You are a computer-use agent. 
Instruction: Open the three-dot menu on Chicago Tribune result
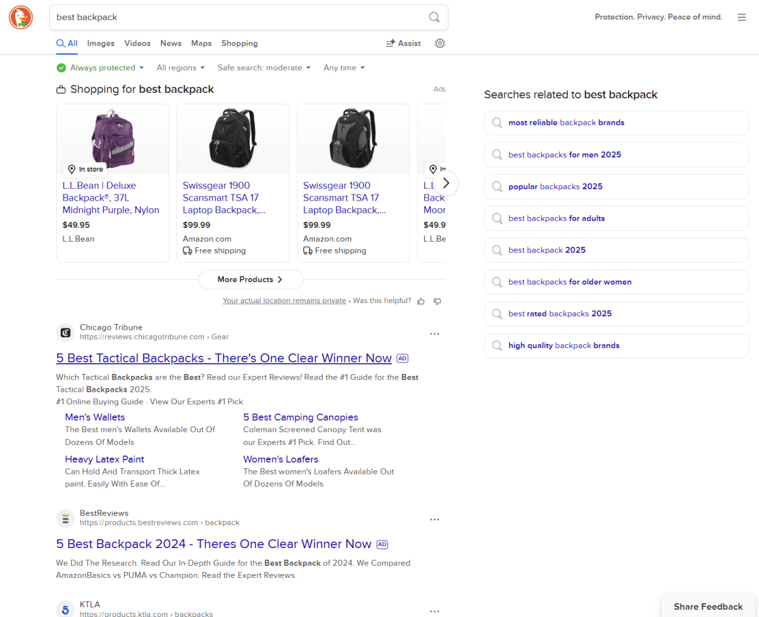coord(434,333)
